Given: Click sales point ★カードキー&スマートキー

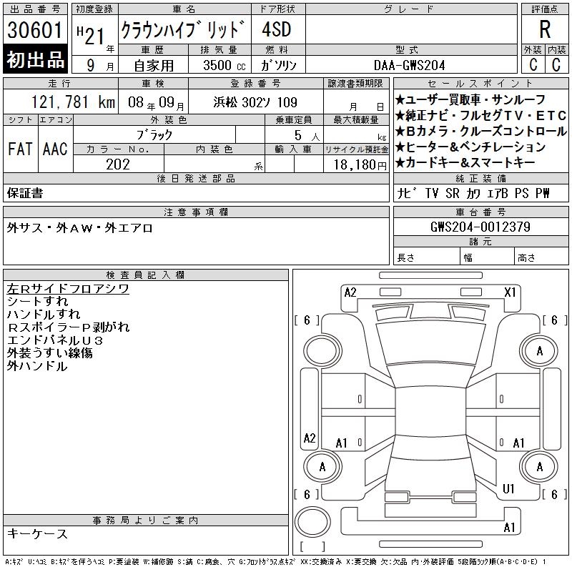Looking at the screenshot, I should click(465, 163).
